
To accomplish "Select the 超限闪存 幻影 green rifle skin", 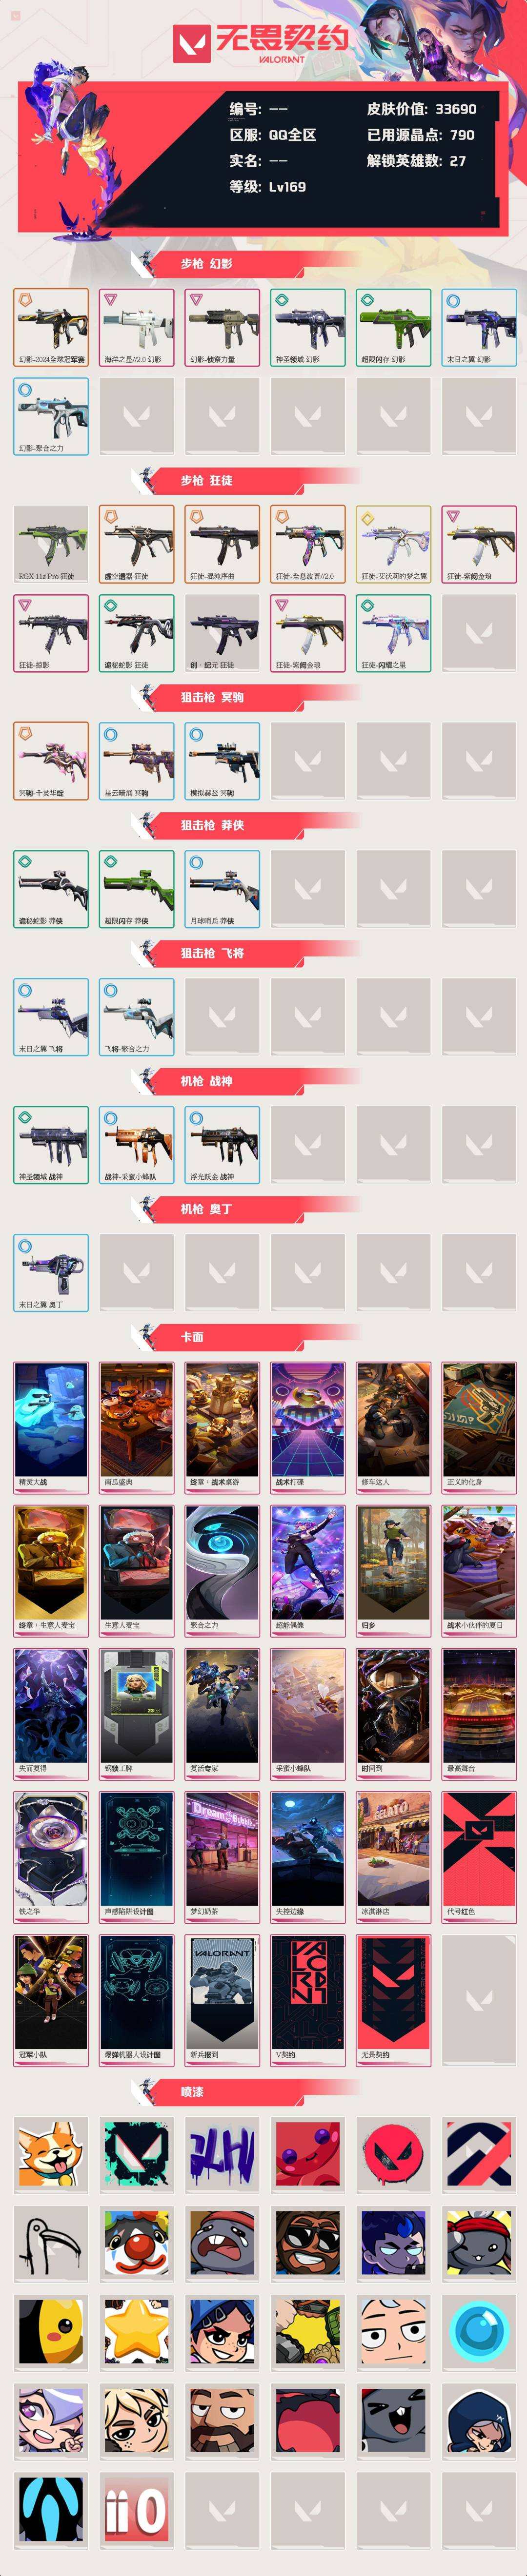I will [394, 327].
